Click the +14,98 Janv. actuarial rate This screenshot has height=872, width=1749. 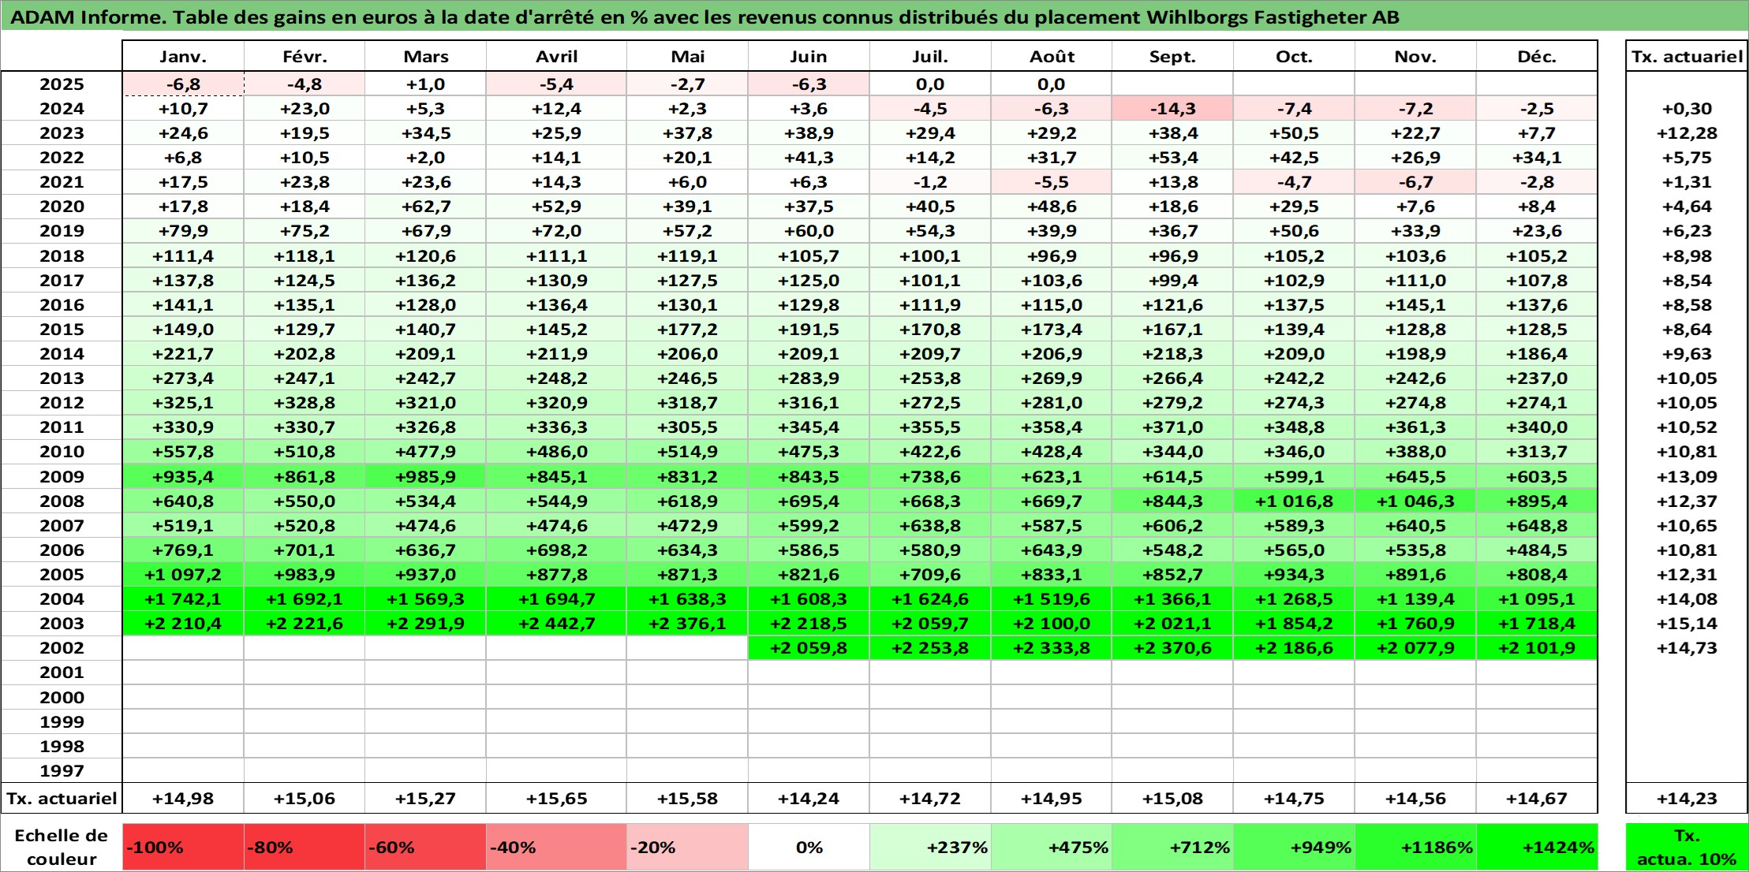click(x=183, y=799)
